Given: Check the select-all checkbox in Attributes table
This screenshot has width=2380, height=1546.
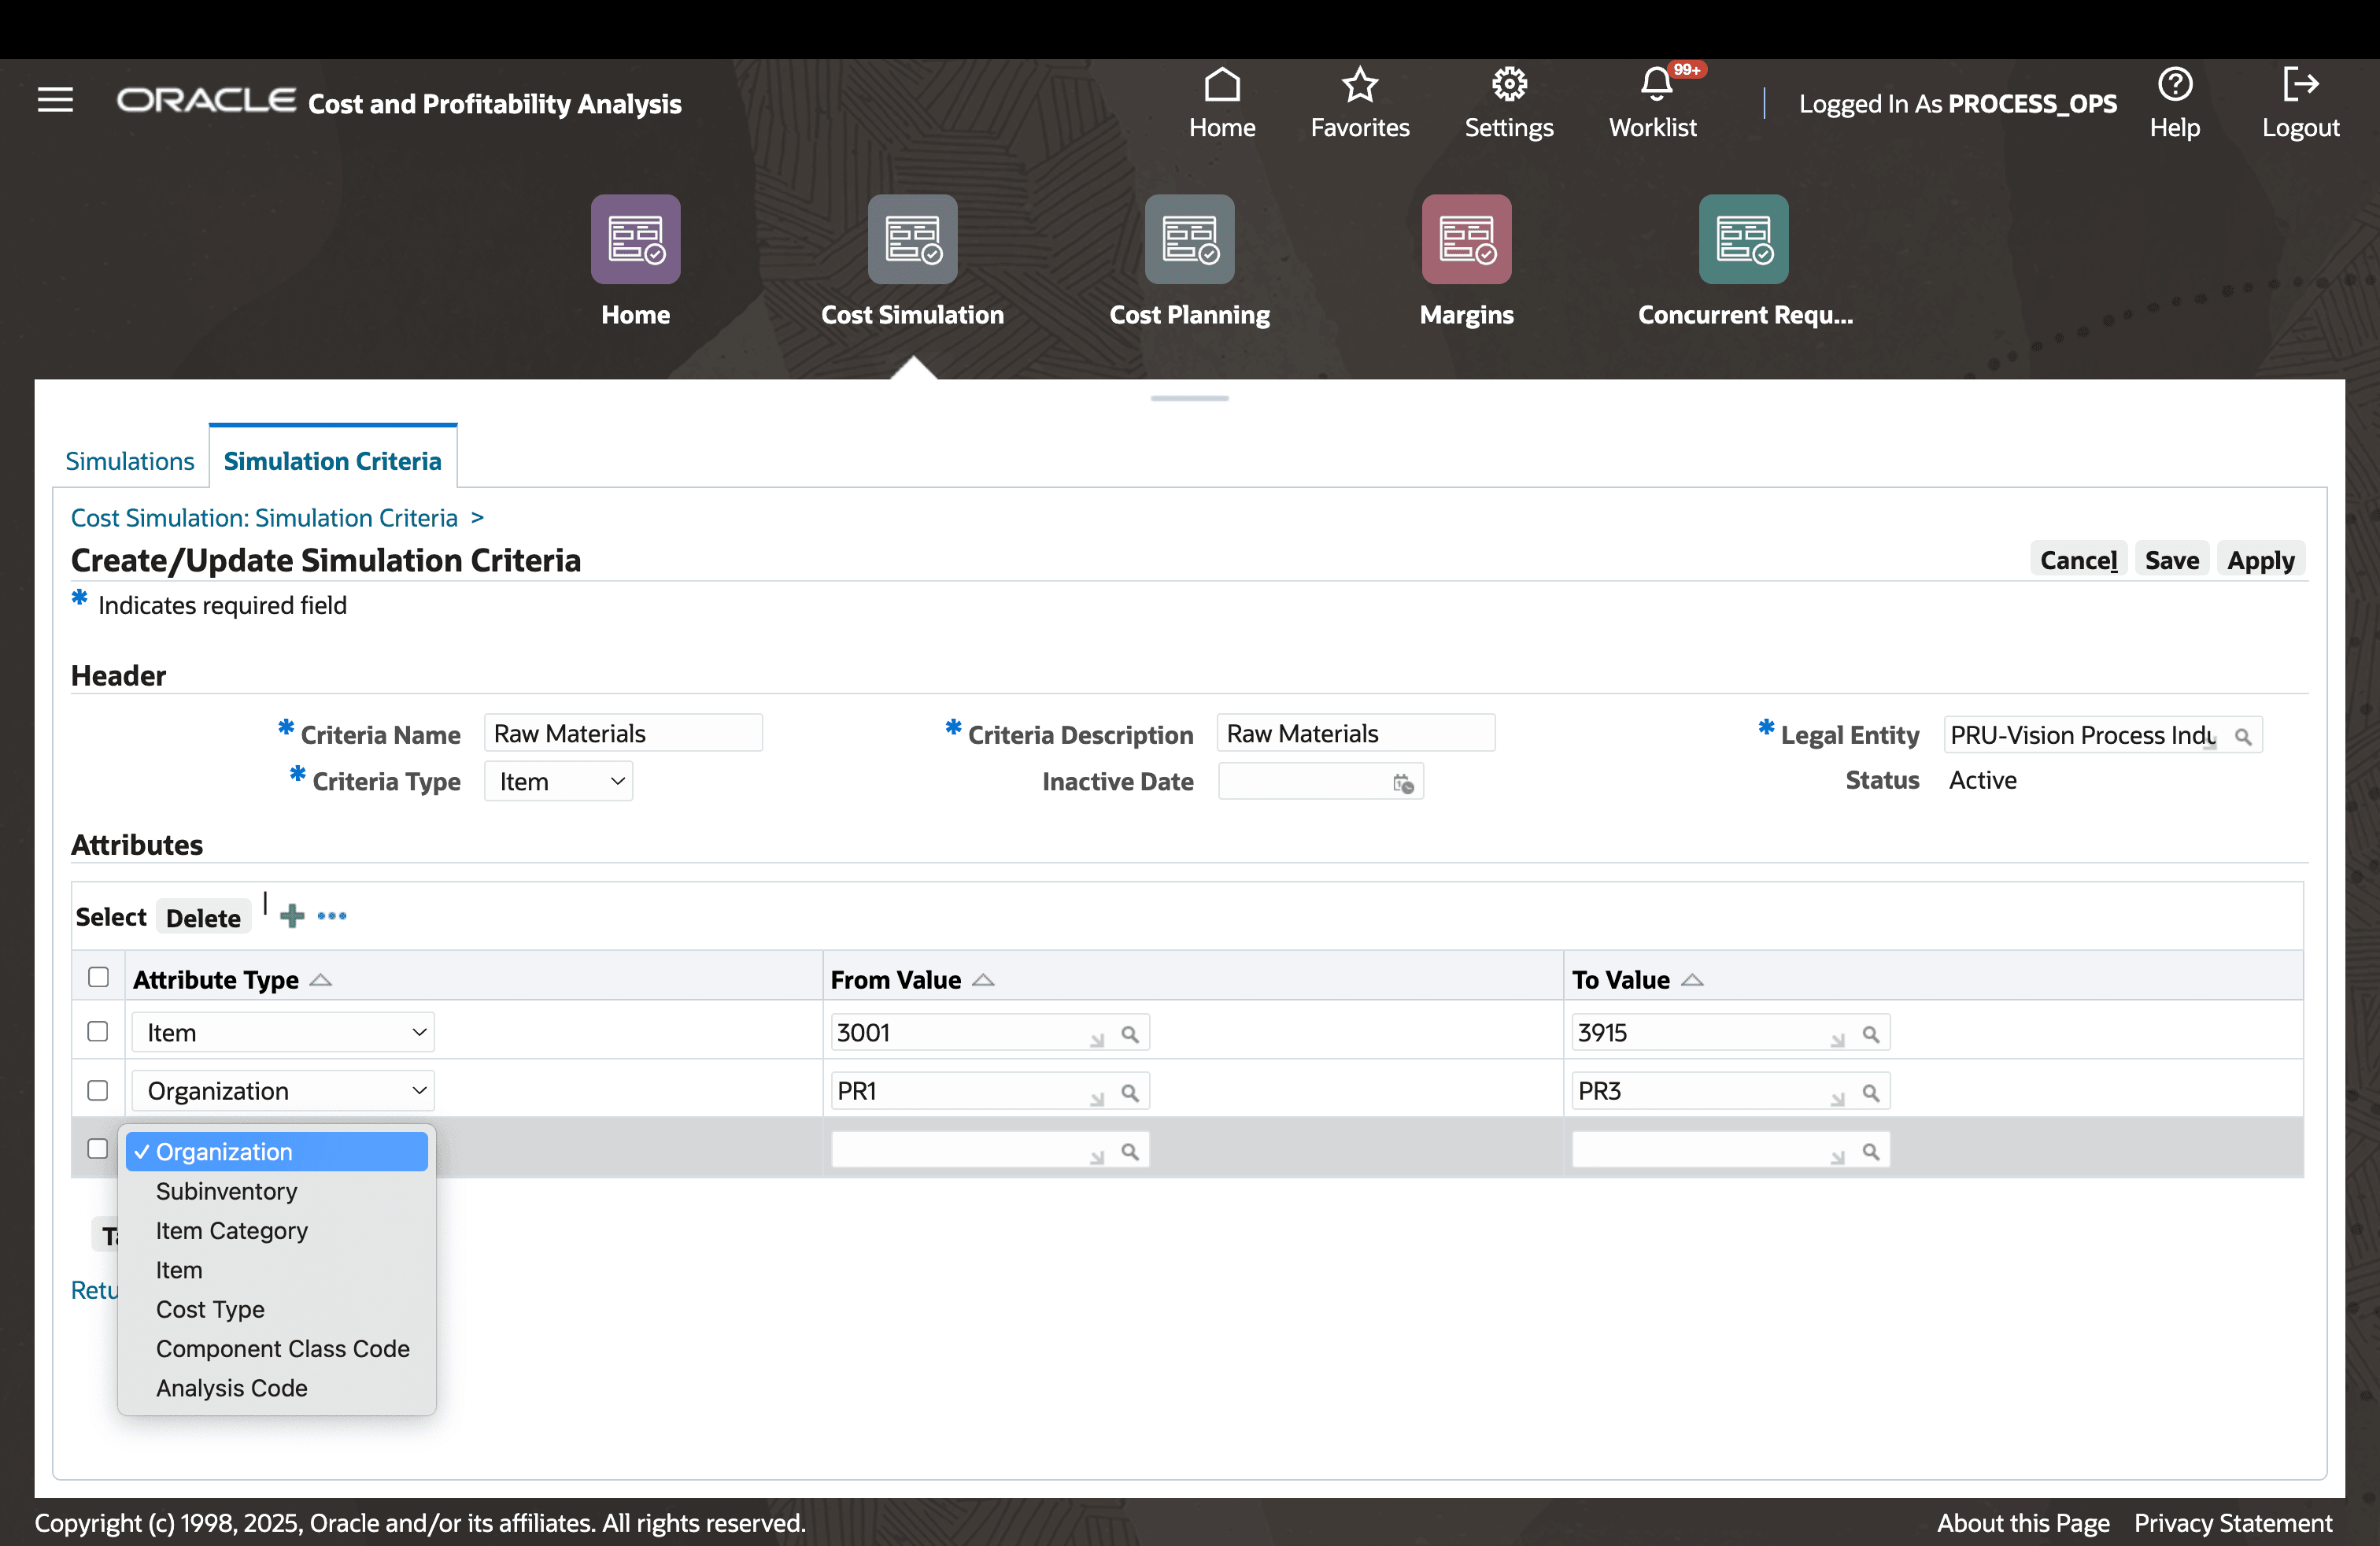Looking at the screenshot, I should click(x=97, y=976).
